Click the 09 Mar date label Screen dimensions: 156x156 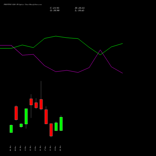tap(15, 148)
